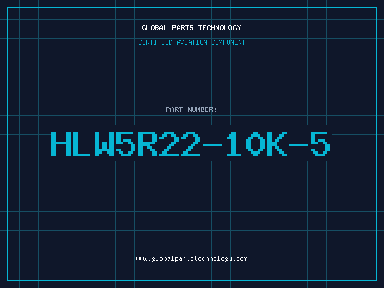Select the letter R in the part number
384x288 pixels.
coord(147,144)
